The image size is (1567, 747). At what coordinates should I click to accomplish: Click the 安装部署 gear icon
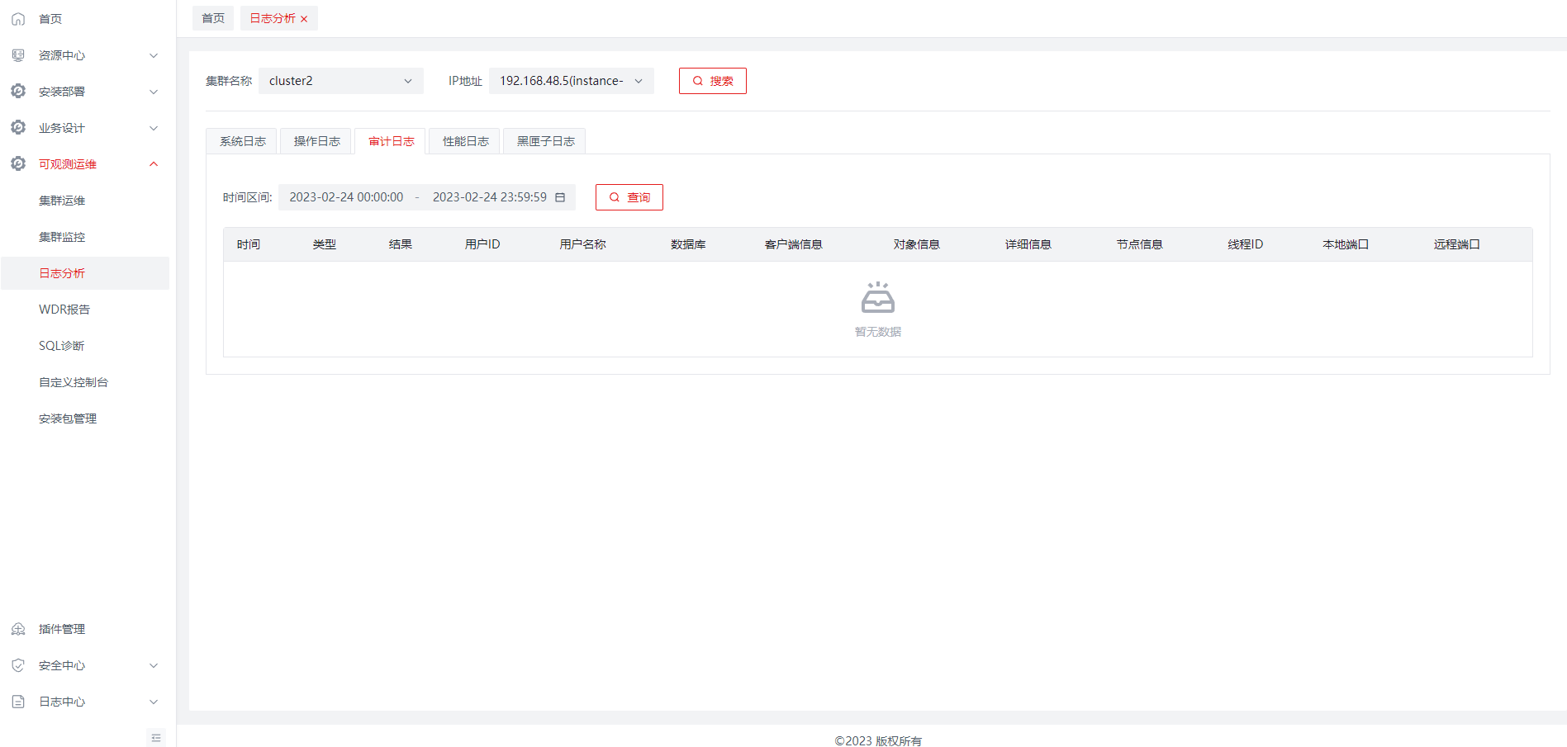pyautogui.click(x=18, y=92)
